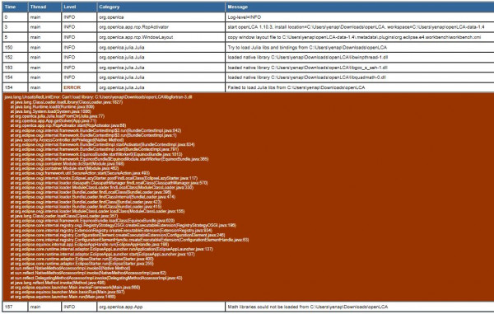Click stack line EquinoxBundle.startWorker0
494x314 pixels.
tap(96, 154)
